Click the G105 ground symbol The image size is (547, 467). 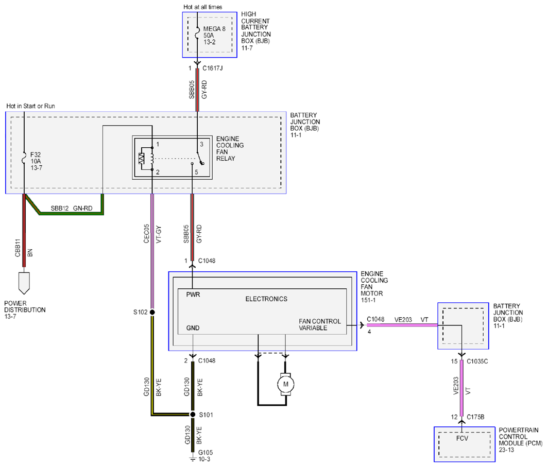point(192,459)
